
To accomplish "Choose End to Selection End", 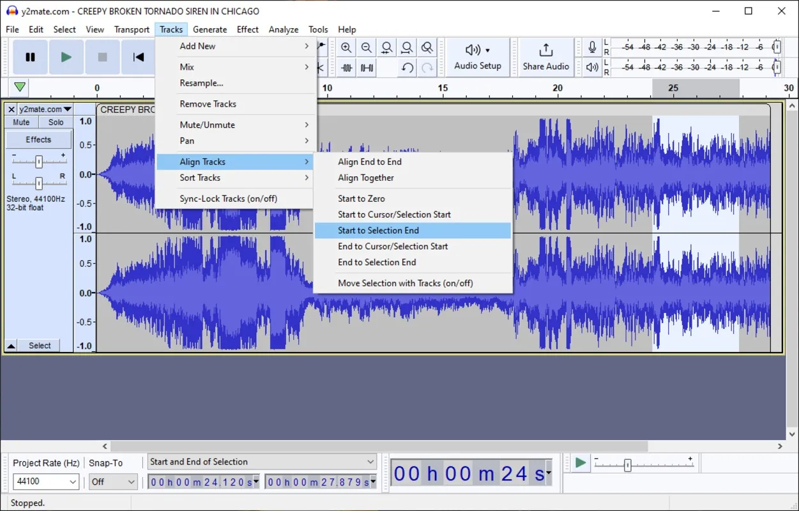I will click(x=413, y=263).
